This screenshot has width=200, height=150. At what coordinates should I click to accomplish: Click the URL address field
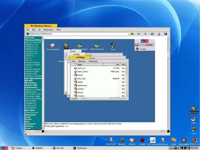coord(79,34)
